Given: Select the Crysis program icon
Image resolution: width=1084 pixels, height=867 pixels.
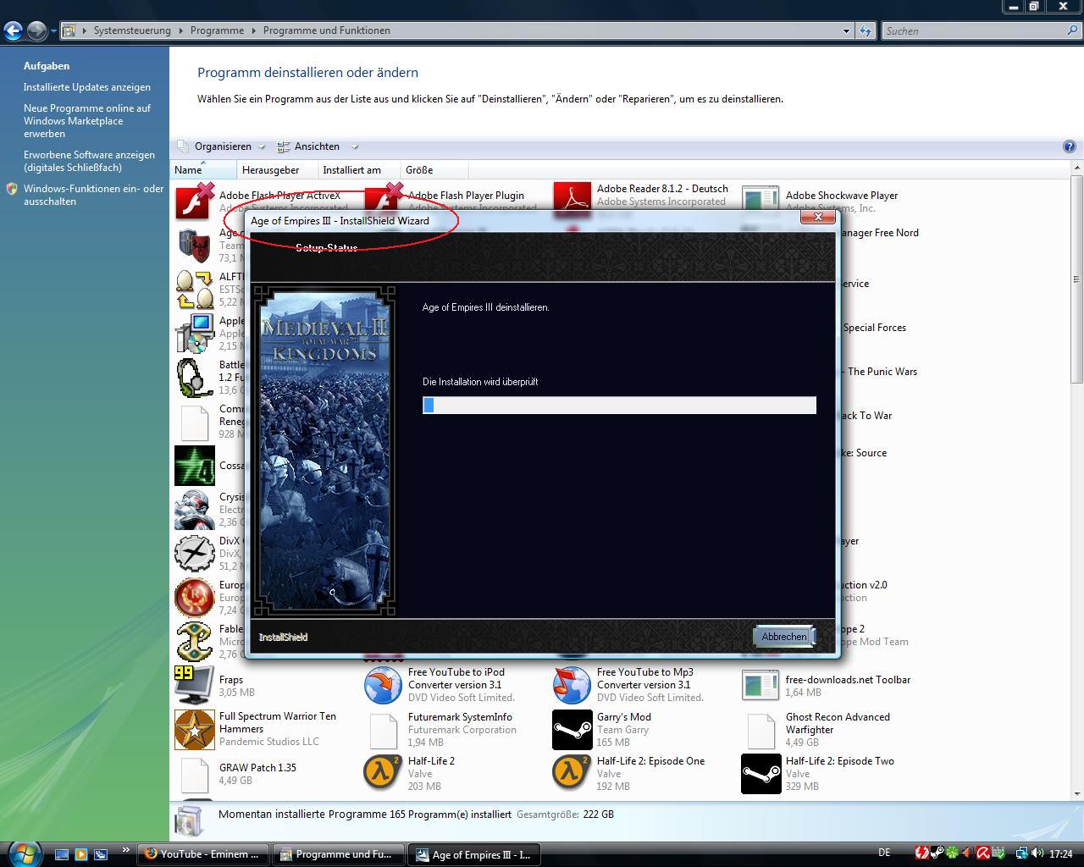Looking at the screenshot, I should pos(194,510).
